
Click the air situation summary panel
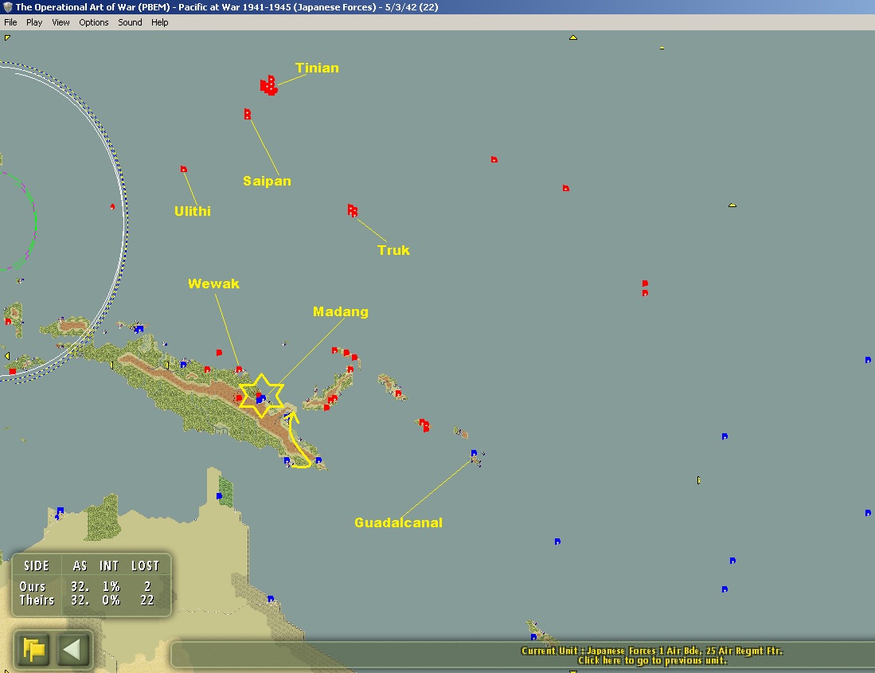point(91,585)
